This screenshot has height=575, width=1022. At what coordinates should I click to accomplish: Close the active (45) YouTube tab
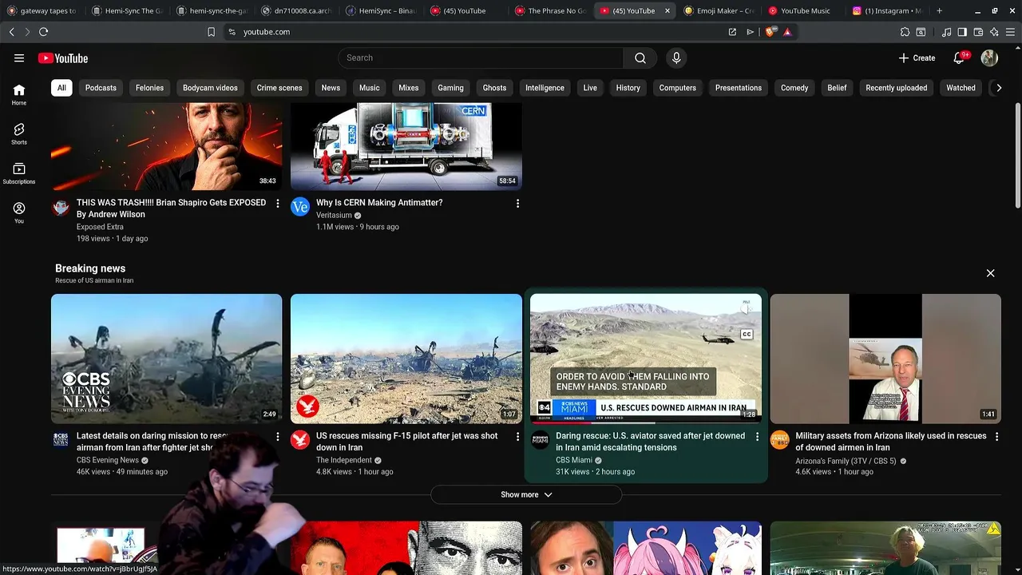667,11
